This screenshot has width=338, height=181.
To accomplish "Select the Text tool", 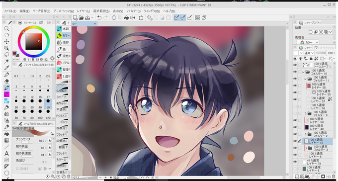I will tap(6, 153).
